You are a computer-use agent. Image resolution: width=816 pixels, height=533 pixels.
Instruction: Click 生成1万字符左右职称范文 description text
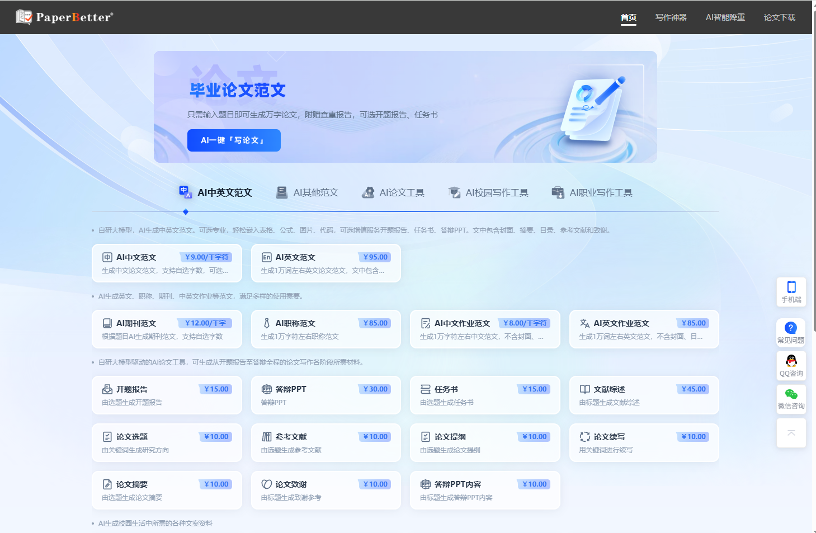[x=300, y=337]
